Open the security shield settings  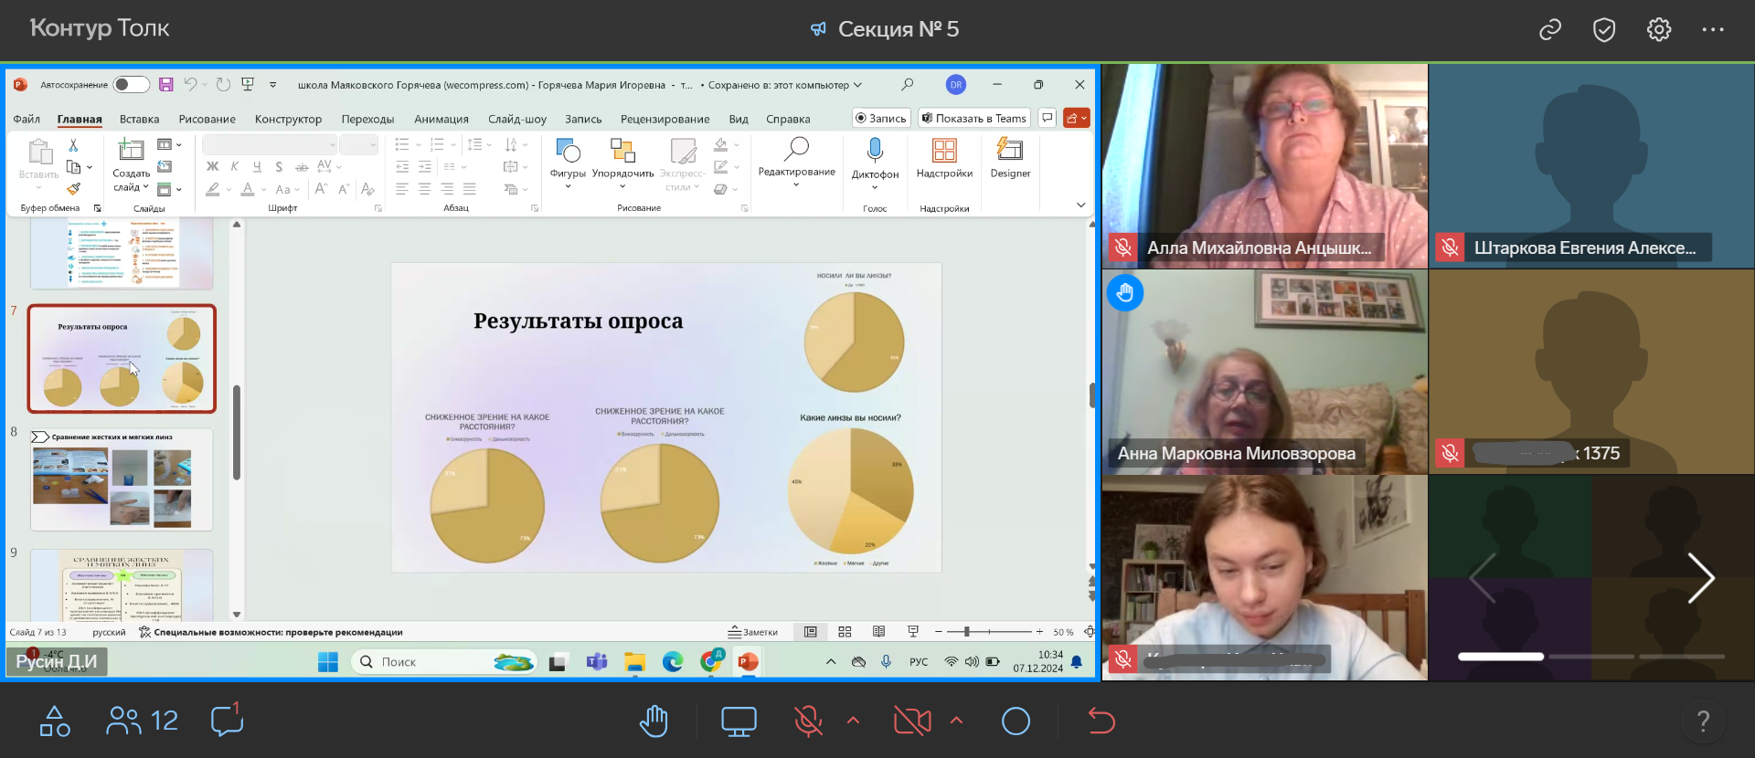[1604, 30]
